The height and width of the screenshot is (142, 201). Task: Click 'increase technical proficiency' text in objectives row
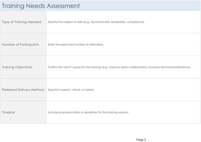(169, 67)
